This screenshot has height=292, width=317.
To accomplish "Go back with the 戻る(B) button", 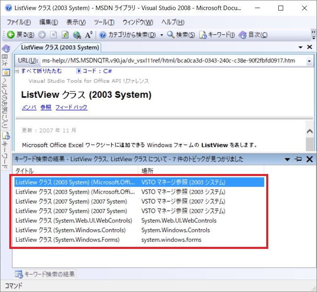I will click(21, 35).
